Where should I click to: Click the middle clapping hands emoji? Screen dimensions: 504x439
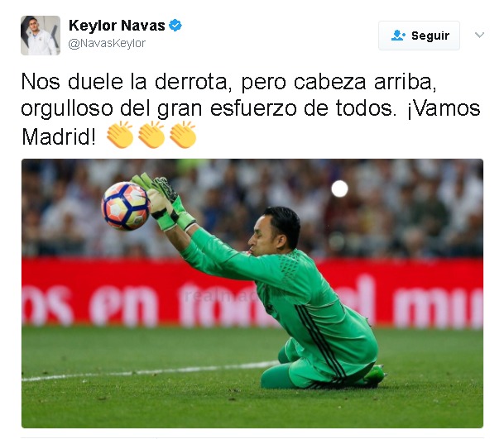(151, 135)
